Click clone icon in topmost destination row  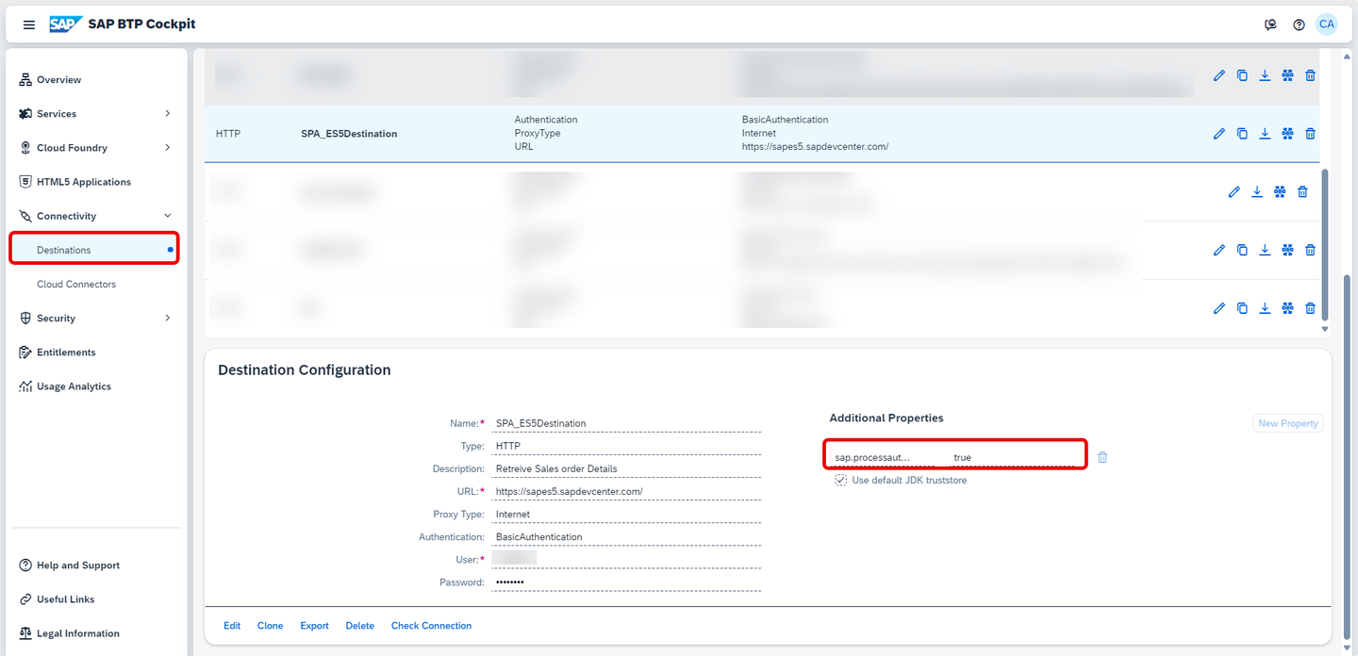click(1242, 75)
